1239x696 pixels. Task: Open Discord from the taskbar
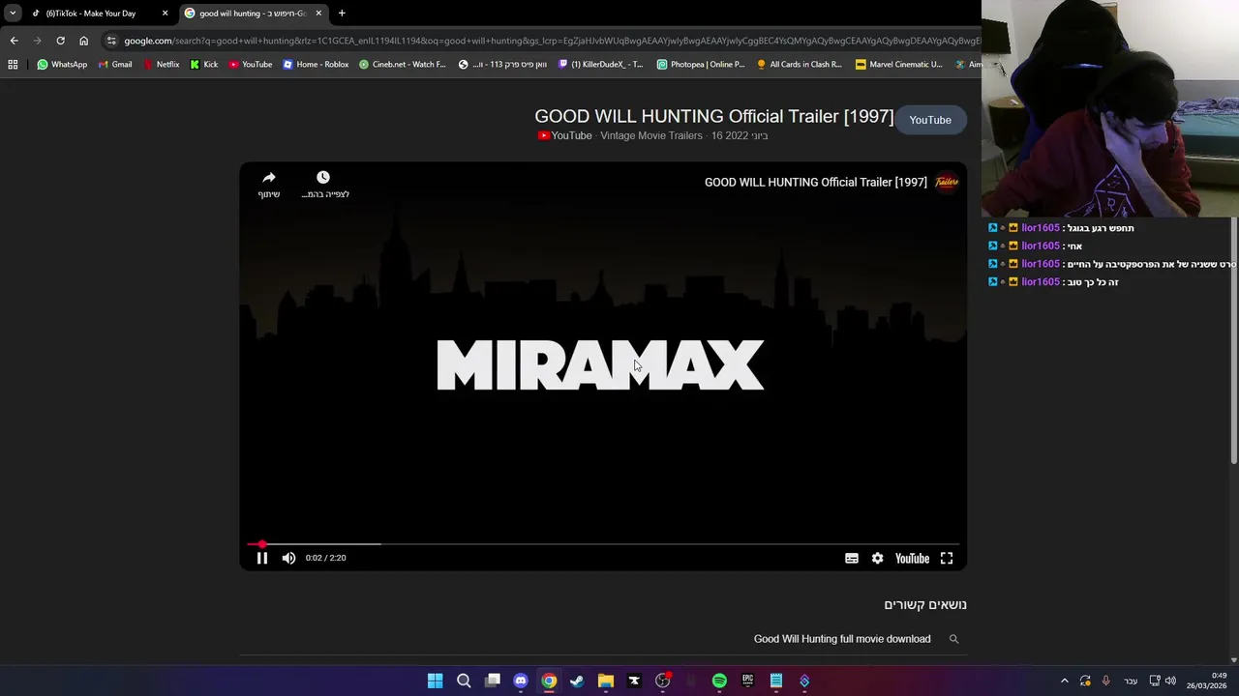pyautogui.click(x=521, y=681)
